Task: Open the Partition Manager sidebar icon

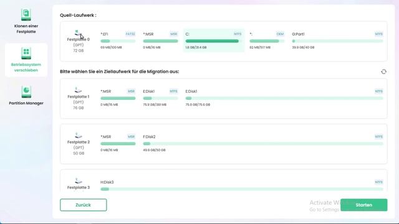Action: point(26,92)
